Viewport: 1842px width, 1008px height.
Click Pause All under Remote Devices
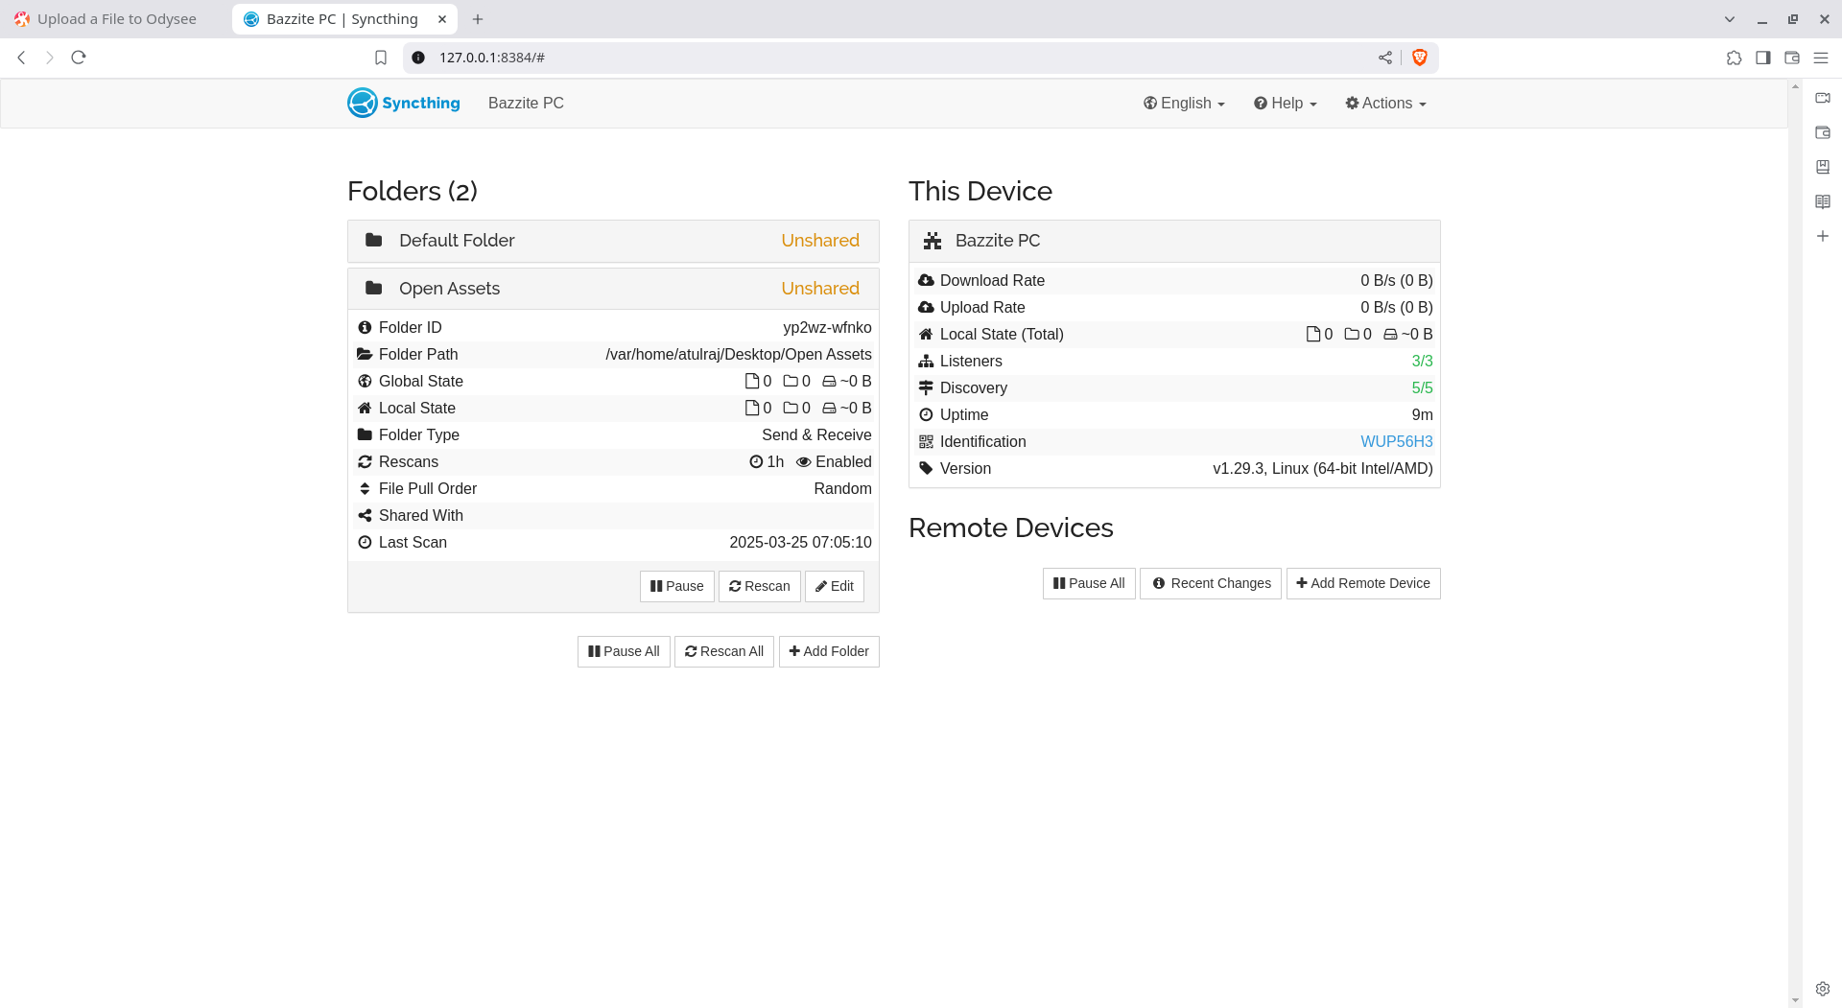click(x=1089, y=583)
